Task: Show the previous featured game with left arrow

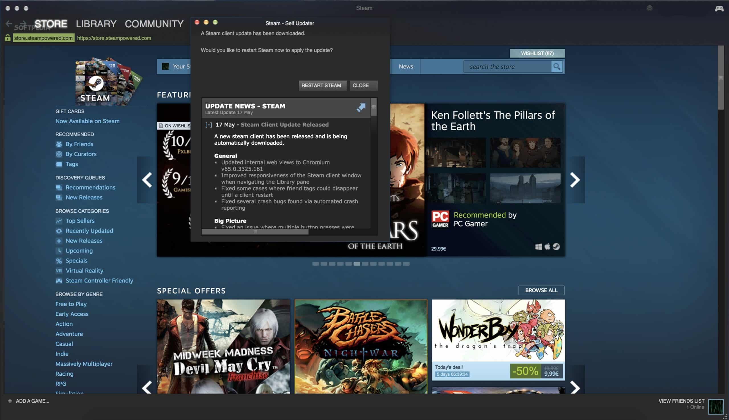Action: (x=147, y=180)
